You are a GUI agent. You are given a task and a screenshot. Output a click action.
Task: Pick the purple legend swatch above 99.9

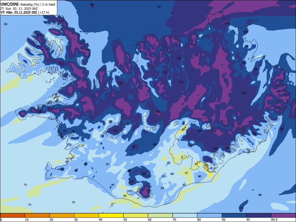point(283,215)
